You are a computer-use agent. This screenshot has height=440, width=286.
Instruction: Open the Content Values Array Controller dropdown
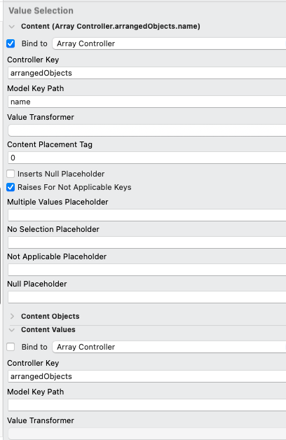pyautogui.click(x=169, y=347)
